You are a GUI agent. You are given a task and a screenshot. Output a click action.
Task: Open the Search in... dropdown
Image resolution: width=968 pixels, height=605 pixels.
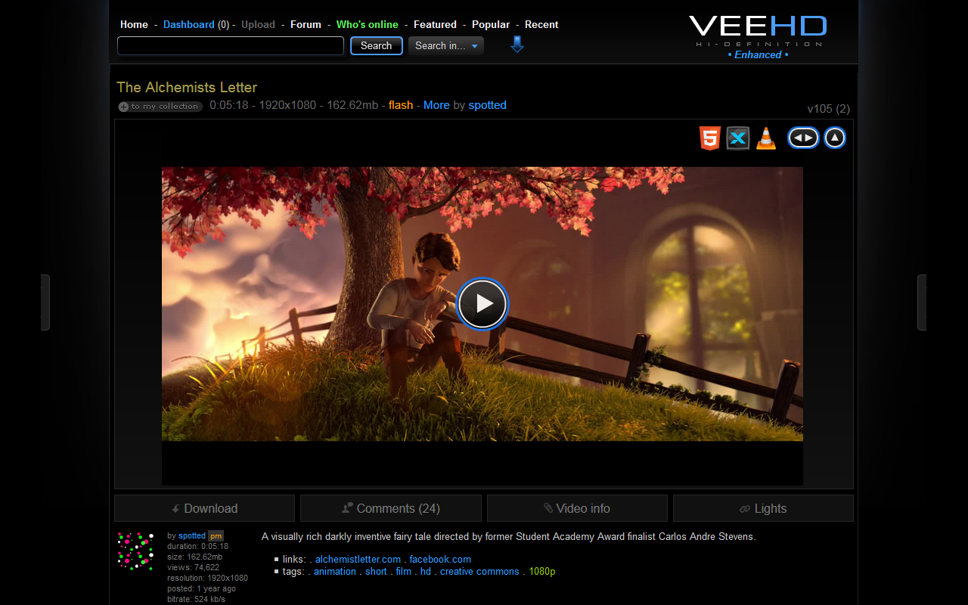[445, 45]
